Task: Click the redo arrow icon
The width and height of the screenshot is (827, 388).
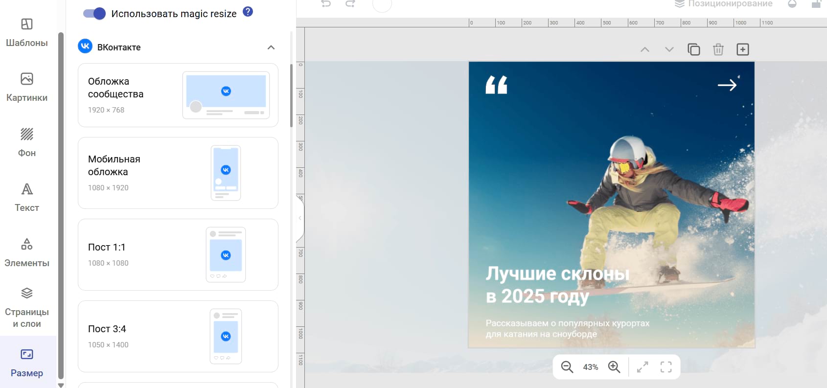Action: pyautogui.click(x=350, y=4)
